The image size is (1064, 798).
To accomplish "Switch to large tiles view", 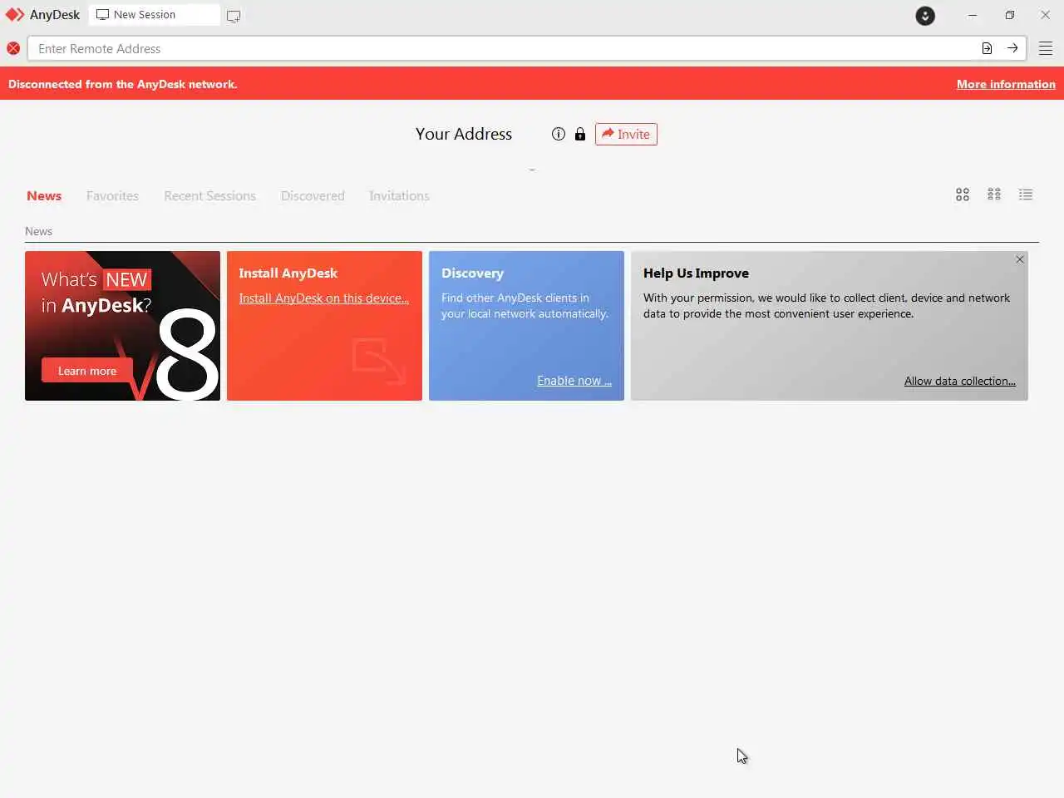I will [x=963, y=195].
